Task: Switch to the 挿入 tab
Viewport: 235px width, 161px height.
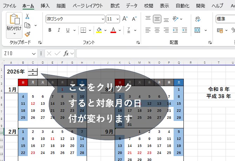Action: 45,6
